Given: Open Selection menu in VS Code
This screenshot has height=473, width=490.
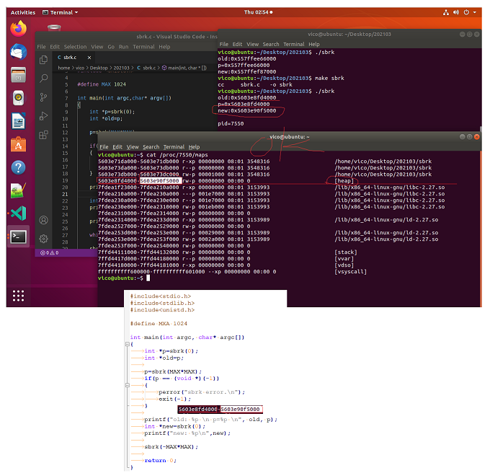Looking at the screenshot, I should 76,47.
